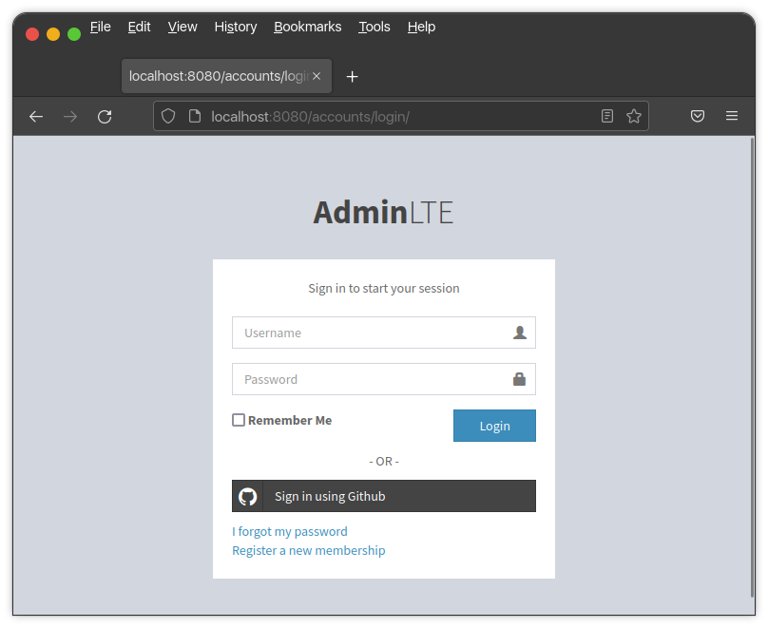768x628 pixels.
Task: Tick the Remember Me checkbox
Action: click(239, 420)
